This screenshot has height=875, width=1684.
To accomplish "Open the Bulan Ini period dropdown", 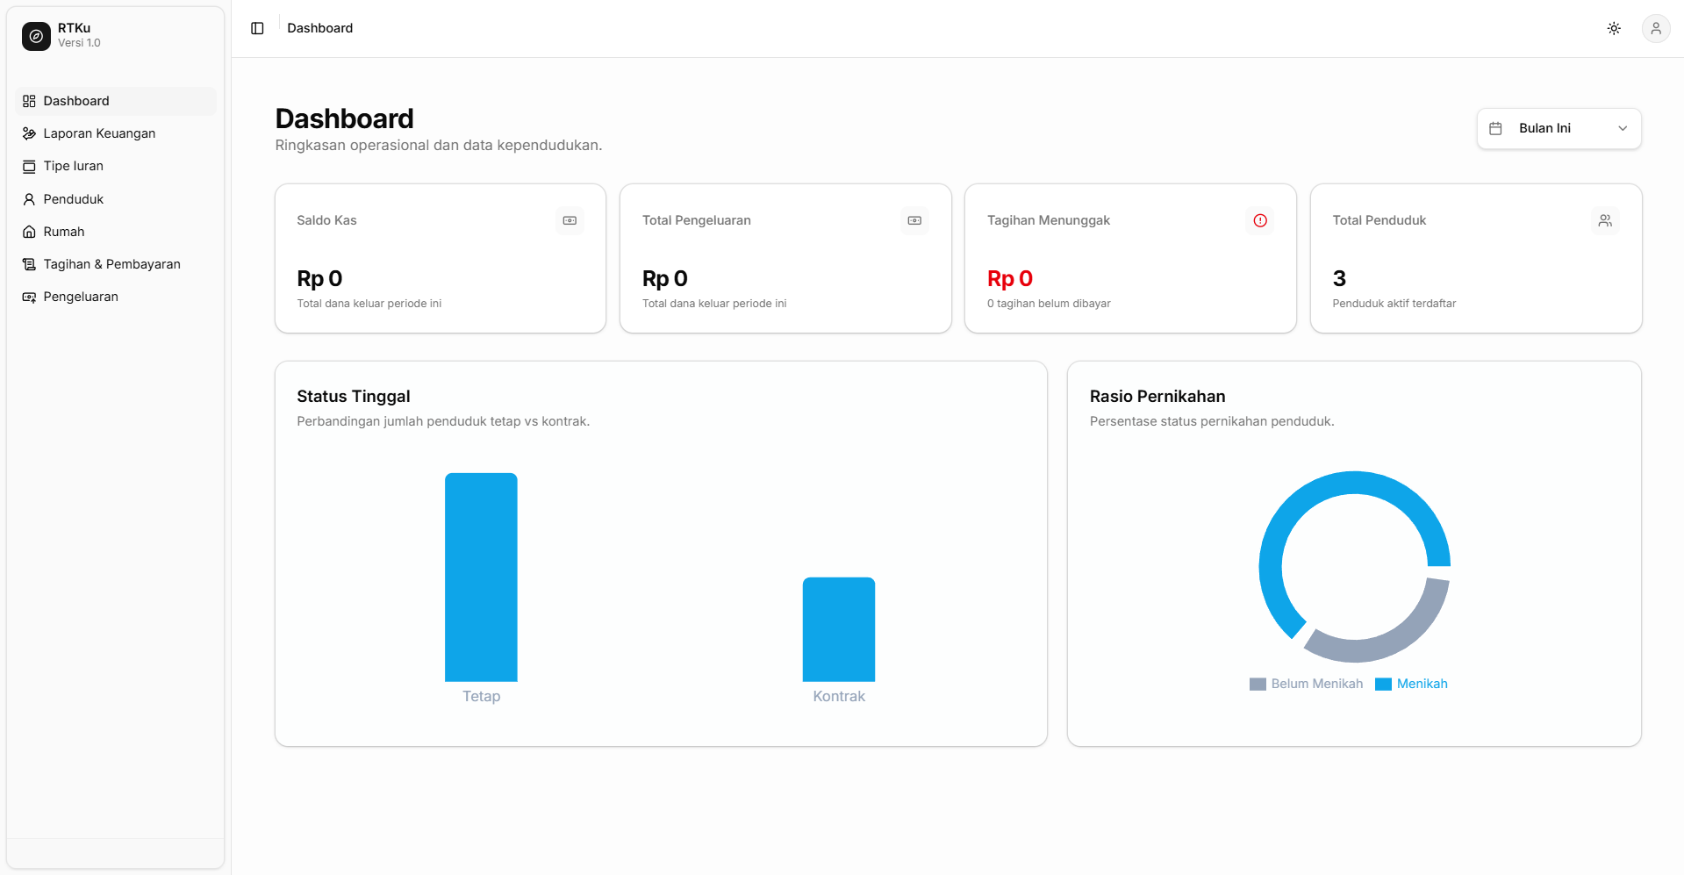I will pyautogui.click(x=1559, y=128).
